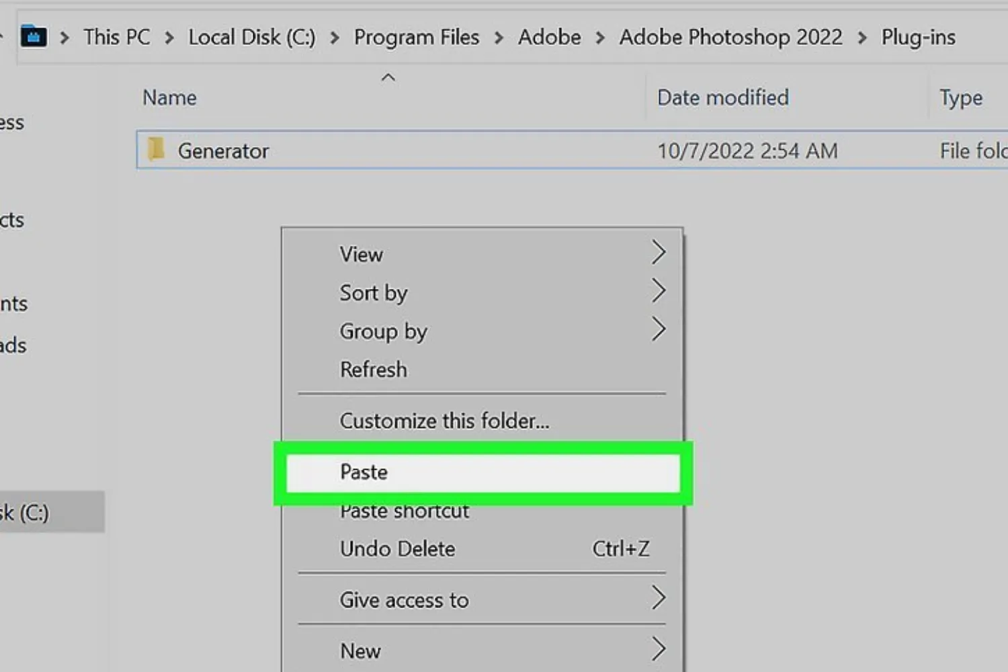Image resolution: width=1008 pixels, height=672 pixels.
Task: Click the This PC icon in address bar
Action: click(116, 37)
